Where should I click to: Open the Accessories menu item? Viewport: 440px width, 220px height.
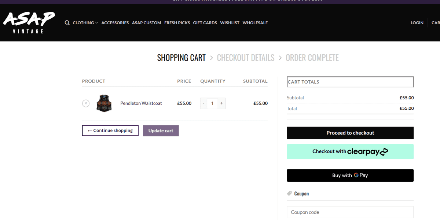tap(115, 23)
